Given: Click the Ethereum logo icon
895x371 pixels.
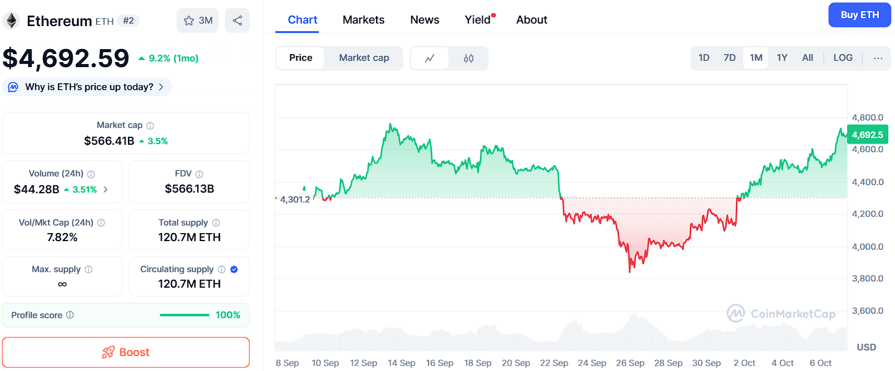Looking at the screenshot, I should [x=11, y=21].
